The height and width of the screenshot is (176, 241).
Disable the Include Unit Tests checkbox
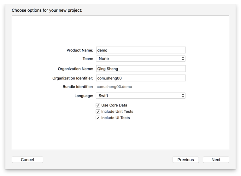(x=98, y=112)
